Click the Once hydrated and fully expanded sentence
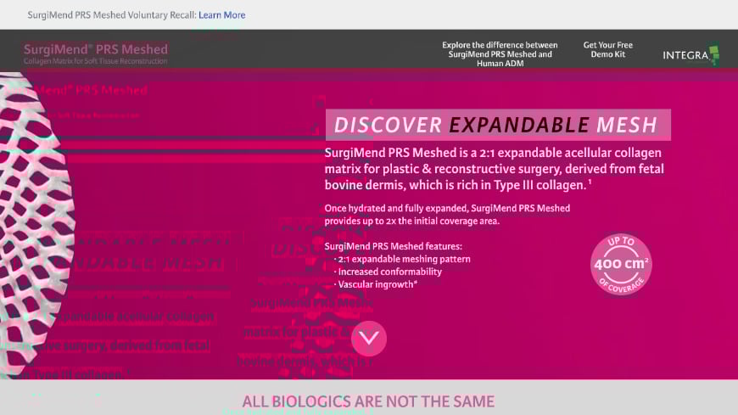The image size is (738, 415). point(447,215)
